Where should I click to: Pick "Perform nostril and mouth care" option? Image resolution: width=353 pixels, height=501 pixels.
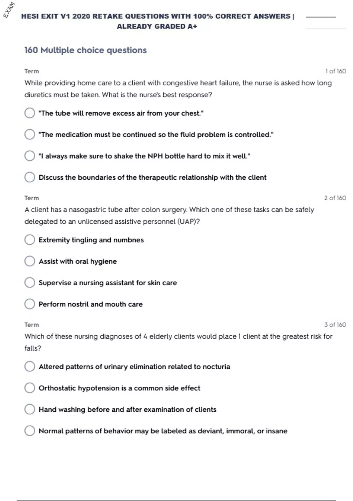coord(30,304)
